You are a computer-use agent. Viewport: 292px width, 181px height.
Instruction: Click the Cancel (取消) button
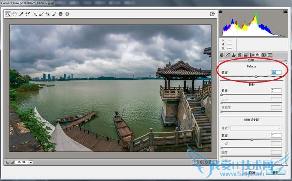pos(252,172)
